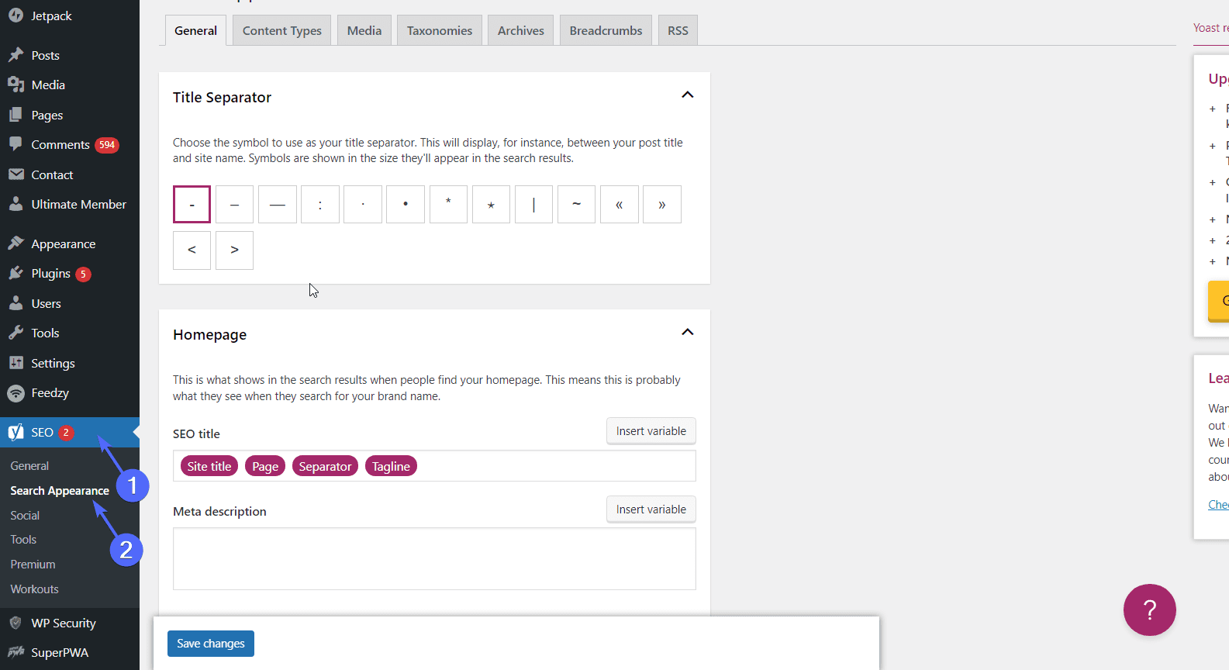Open Insert variable for SEO title
This screenshot has width=1229, height=670.
point(651,431)
